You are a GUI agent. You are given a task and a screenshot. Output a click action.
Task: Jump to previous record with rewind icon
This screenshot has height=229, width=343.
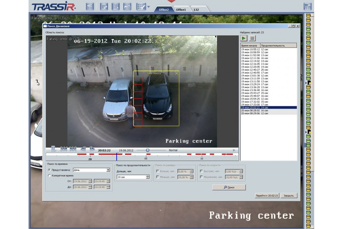click(x=64, y=149)
